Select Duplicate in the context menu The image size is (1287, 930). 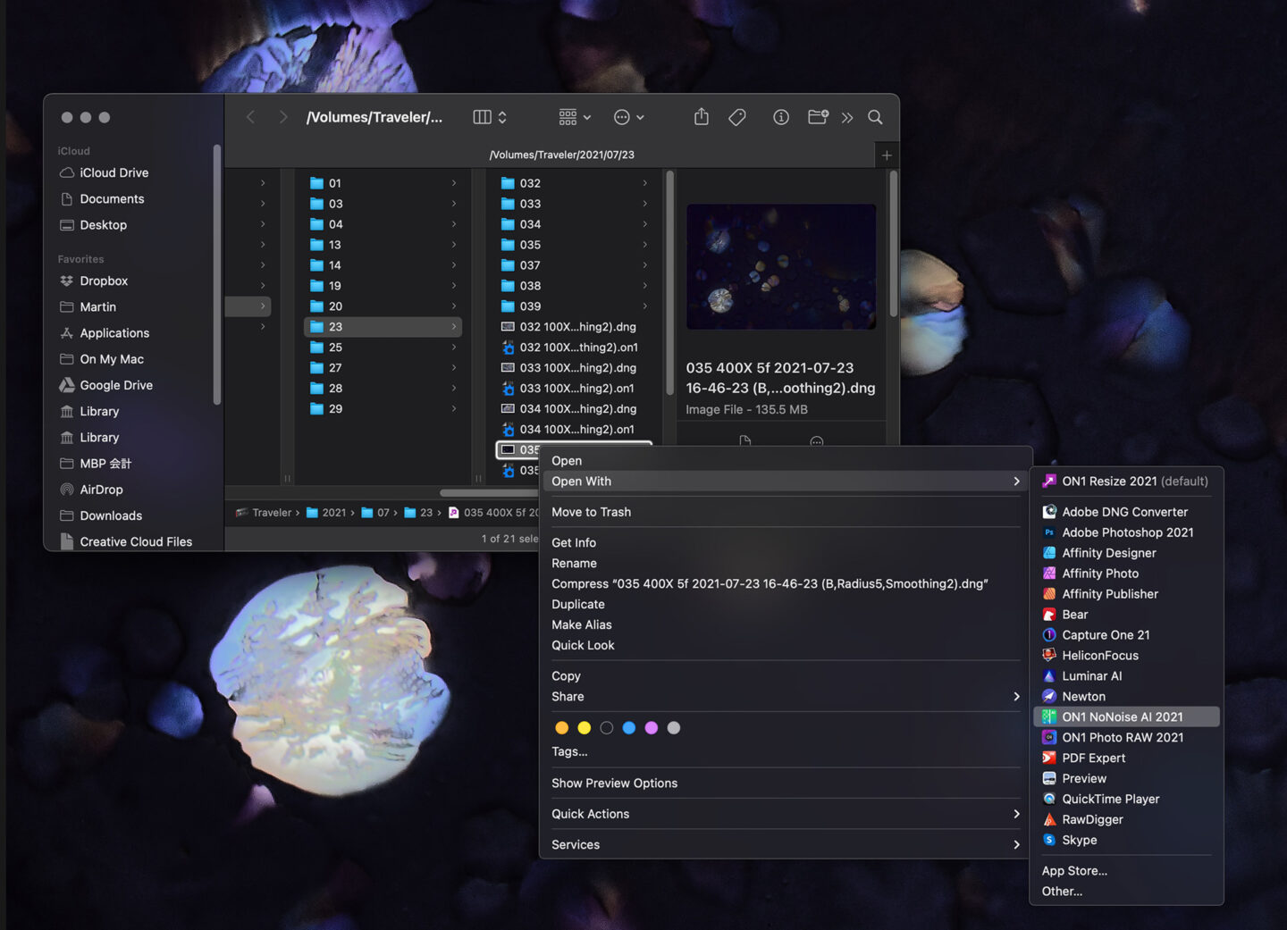[577, 605]
